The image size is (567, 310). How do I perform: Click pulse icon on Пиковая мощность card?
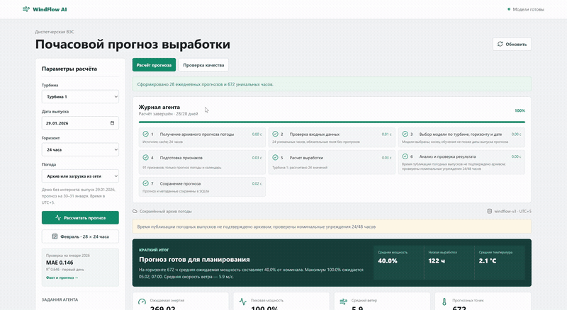242,302
